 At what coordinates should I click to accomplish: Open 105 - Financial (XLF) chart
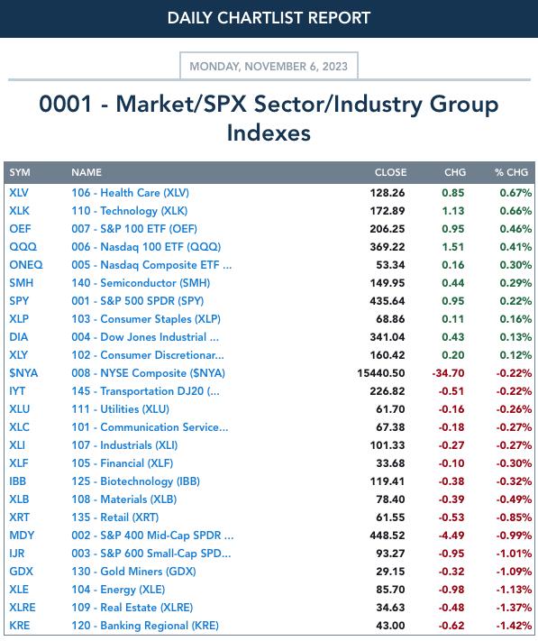[123, 462]
